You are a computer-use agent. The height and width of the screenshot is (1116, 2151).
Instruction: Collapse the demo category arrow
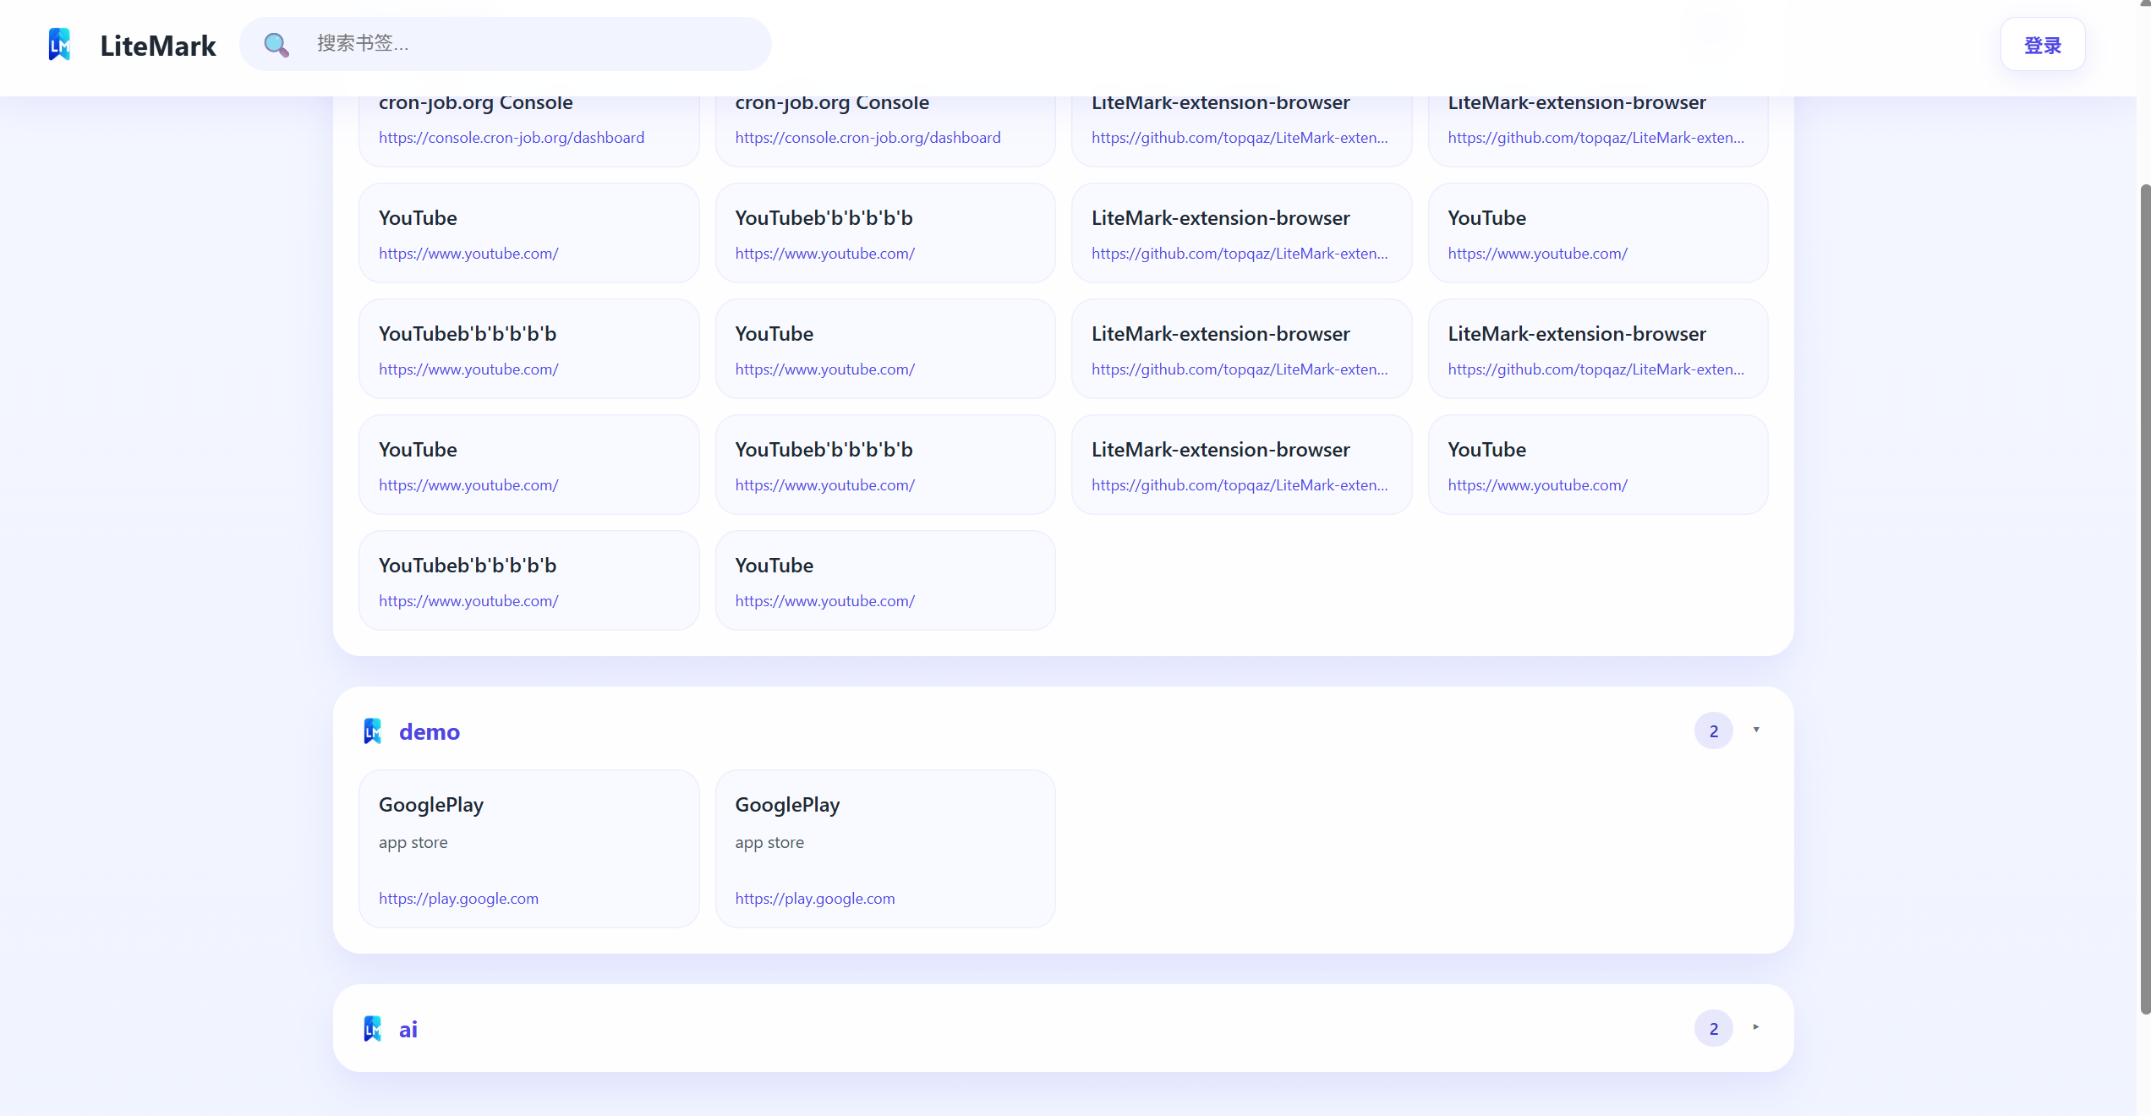(1756, 730)
